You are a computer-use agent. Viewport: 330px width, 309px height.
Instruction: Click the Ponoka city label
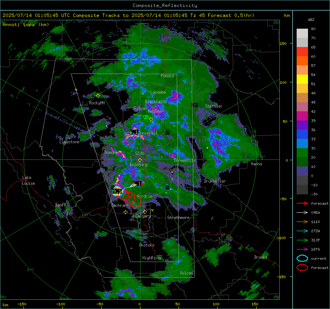tap(167, 76)
